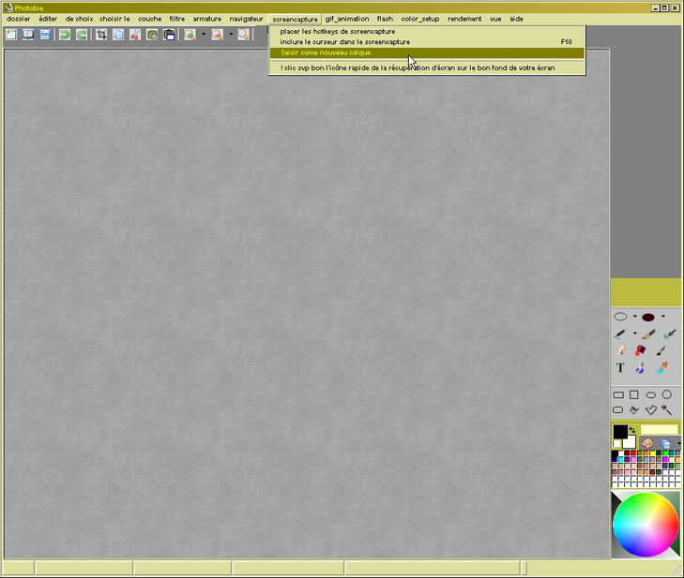
Task: Open the 'filtre' menu
Action: pos(176,19)
